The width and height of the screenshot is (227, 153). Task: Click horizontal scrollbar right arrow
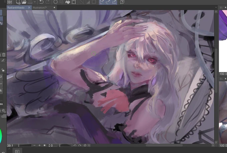(x=213, y=145)
